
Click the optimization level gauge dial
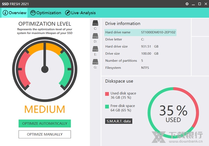[x=45, y=69]
